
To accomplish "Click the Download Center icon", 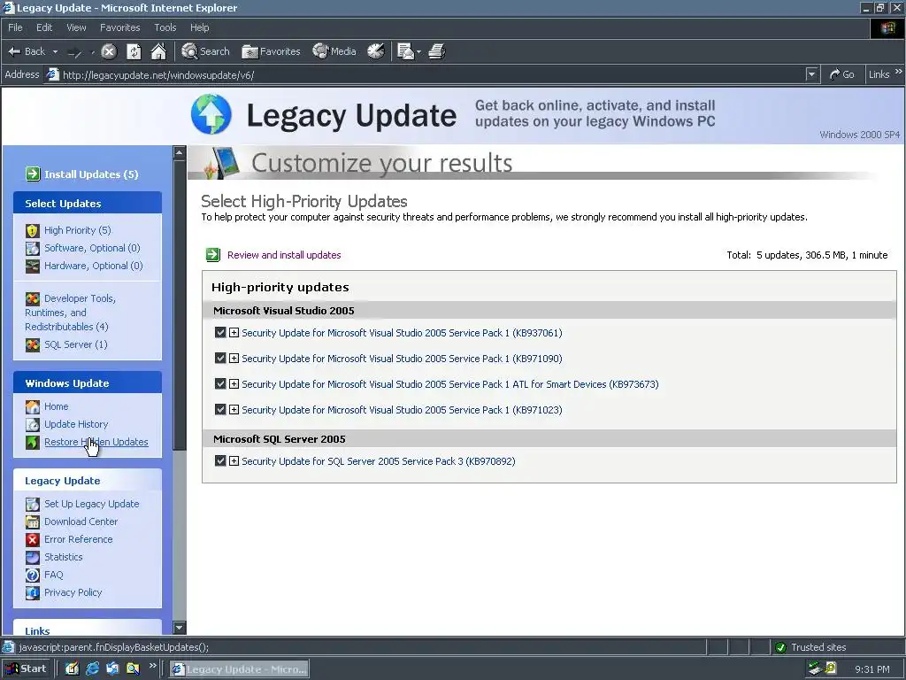I will (33, 522).
